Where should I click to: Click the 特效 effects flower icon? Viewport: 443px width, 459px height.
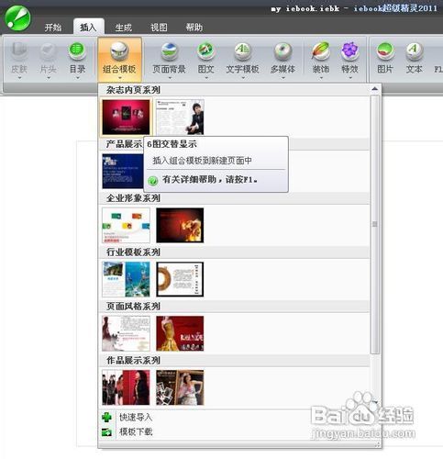coord(349,51)
